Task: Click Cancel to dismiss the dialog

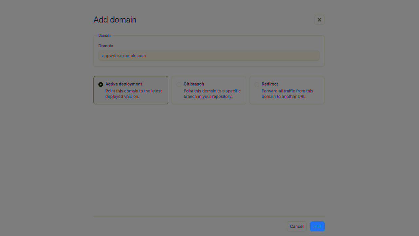Action: tap(297, 226)
